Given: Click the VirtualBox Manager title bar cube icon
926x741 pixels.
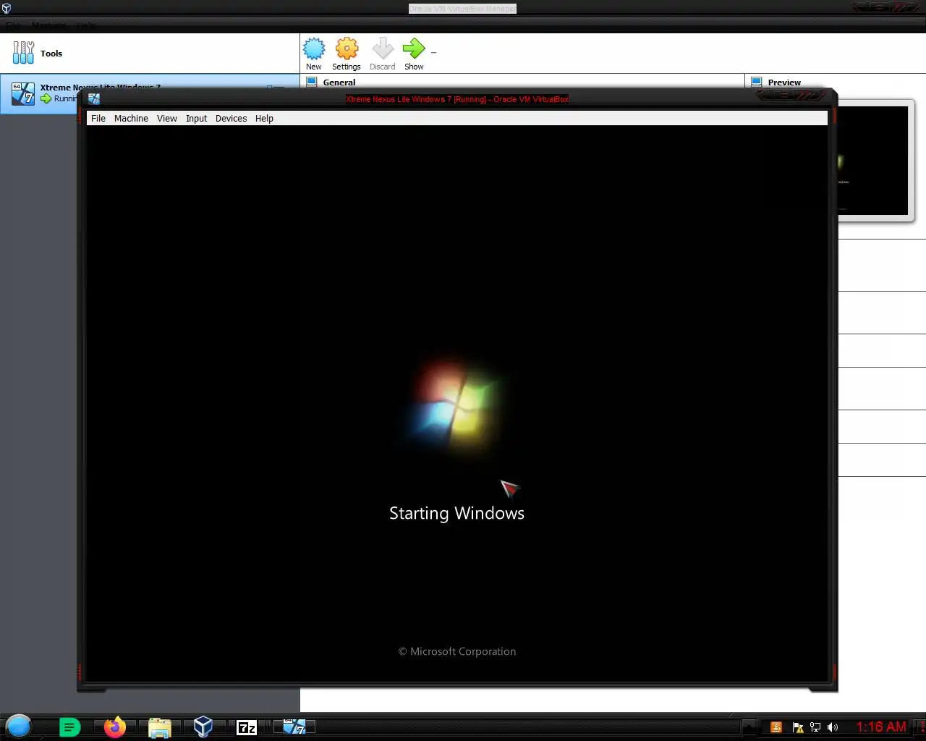Looking at the screenshot, I should click(x=7, y=9).
